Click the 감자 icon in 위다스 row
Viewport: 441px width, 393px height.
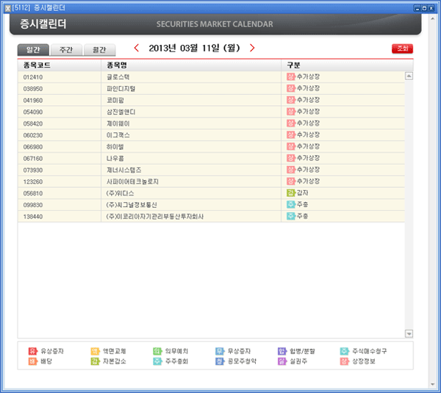tap(291, 193)
